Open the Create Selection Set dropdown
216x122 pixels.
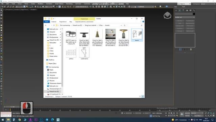(82, 7)
